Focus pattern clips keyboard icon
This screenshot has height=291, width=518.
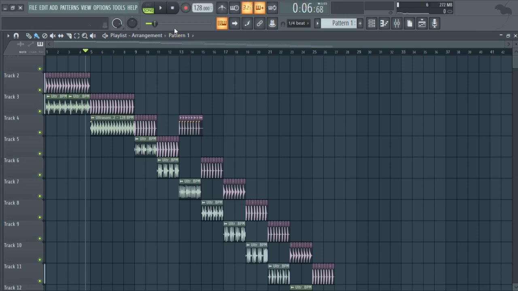(40, 44)
